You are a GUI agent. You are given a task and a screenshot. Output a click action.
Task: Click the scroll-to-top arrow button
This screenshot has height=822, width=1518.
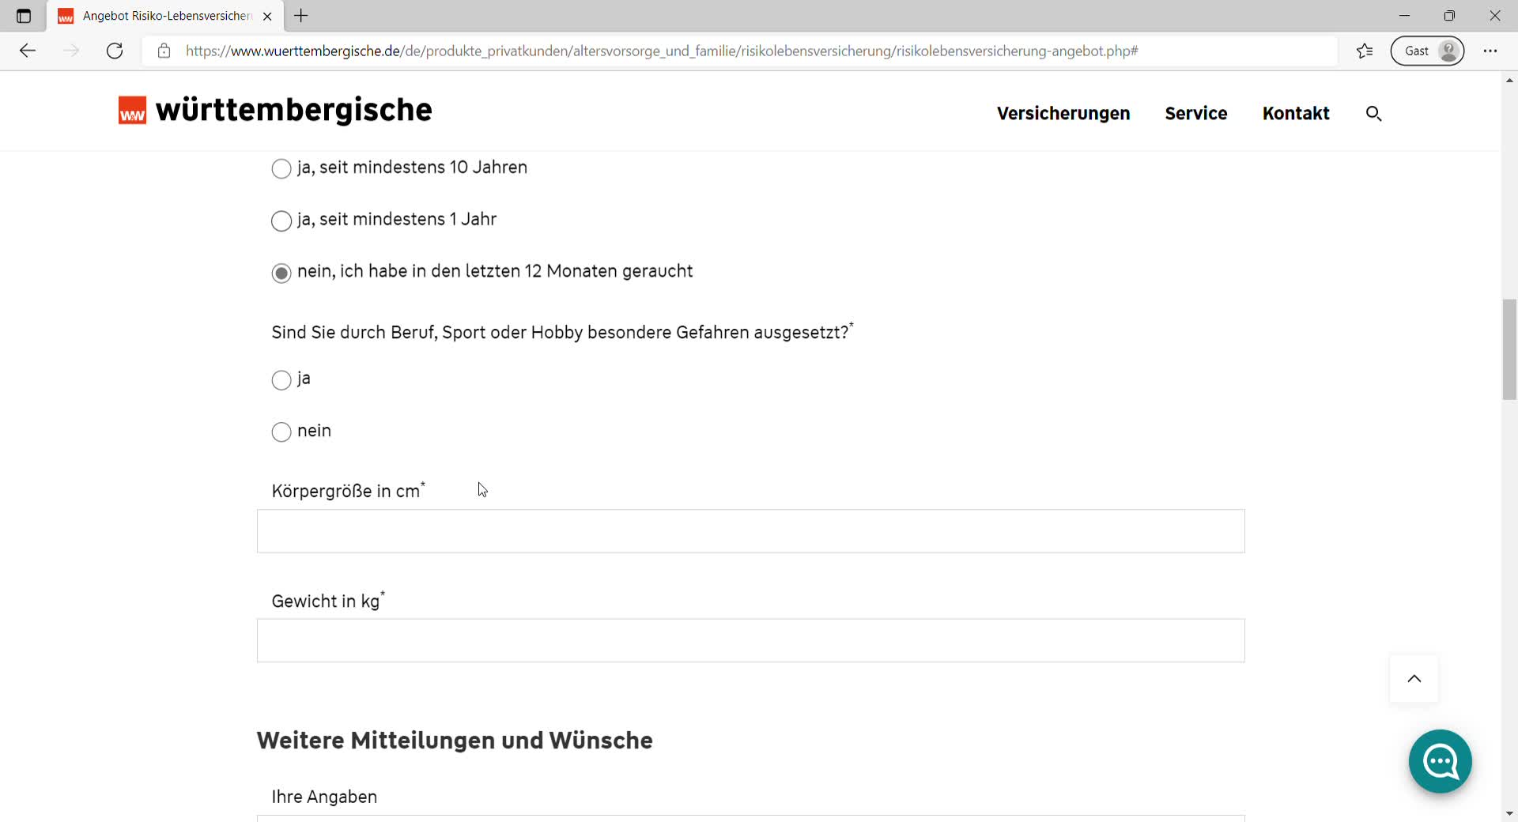tap(1414, 679)
